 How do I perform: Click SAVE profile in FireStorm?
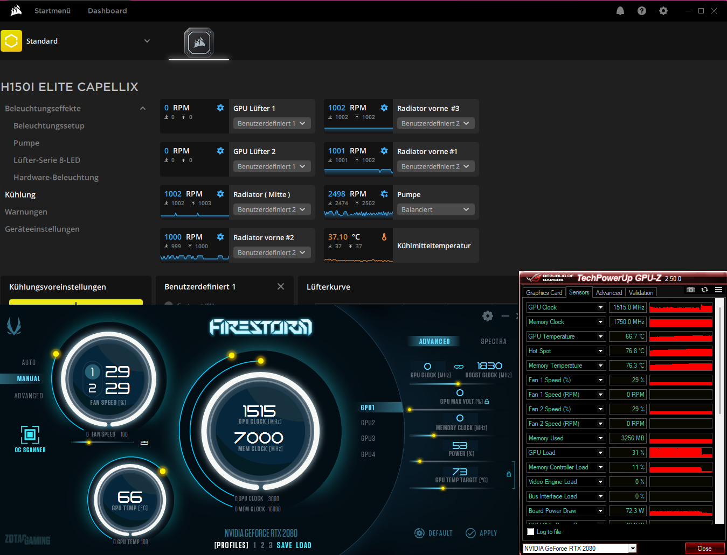(284, 545)
